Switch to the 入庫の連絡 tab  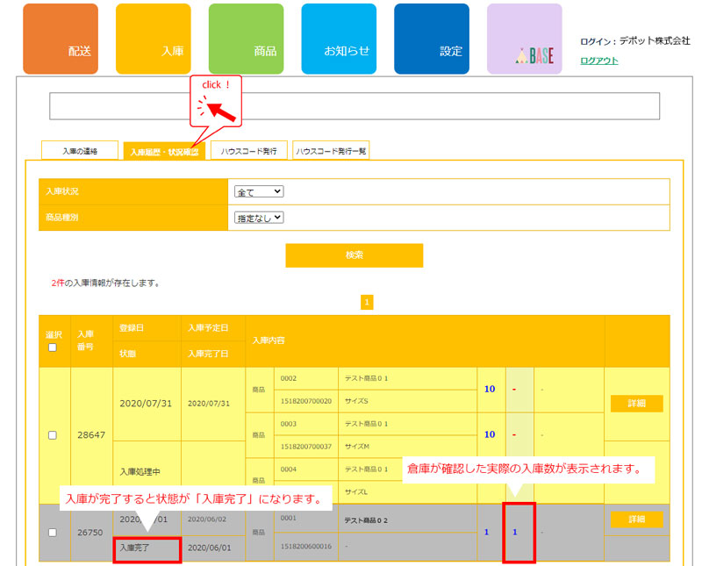(x=80, y=151)
